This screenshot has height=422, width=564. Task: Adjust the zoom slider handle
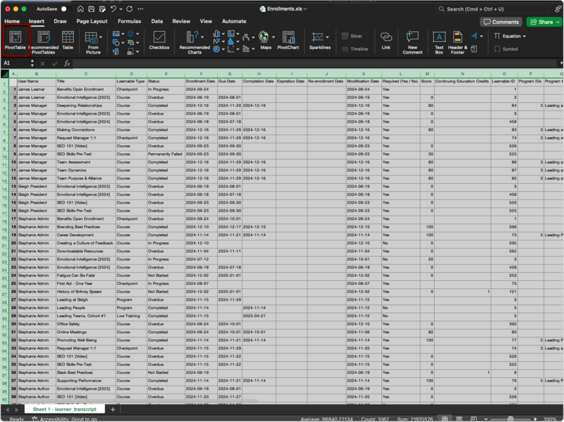point(511,419)
